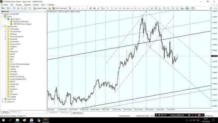The image size is (218, 123).
Task: Select the cursor arrow tool
Action: click(70, 8)
